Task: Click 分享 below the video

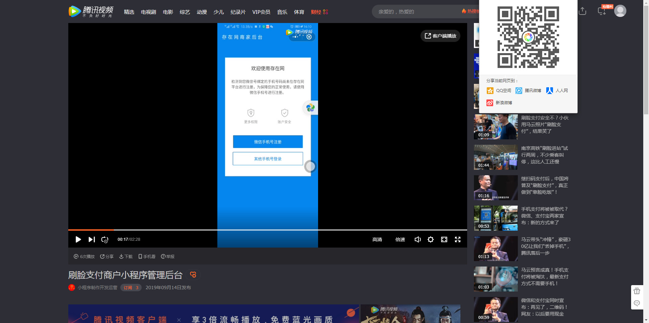Action: click(107, 256)
